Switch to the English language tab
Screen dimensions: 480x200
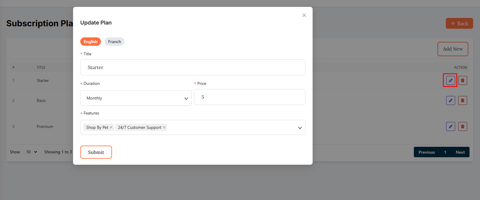click(x=90, y=42)
